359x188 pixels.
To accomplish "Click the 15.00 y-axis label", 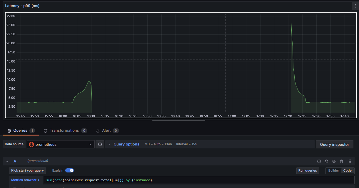I will pos(11,61).
